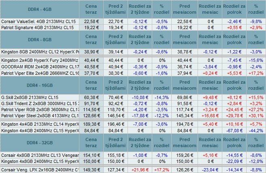Click Kingston 4x8GB 2400MHz CL15 HyperX name

pos(40,161)
